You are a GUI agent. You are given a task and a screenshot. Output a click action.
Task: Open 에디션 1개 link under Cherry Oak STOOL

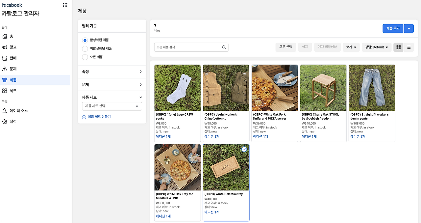[309, 137]
